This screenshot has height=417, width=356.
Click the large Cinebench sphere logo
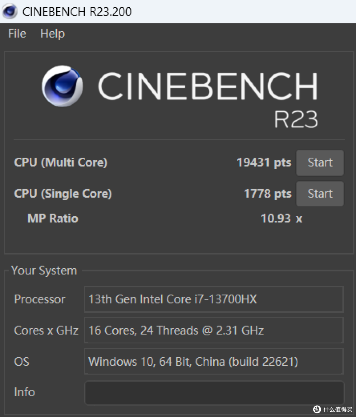62,86
